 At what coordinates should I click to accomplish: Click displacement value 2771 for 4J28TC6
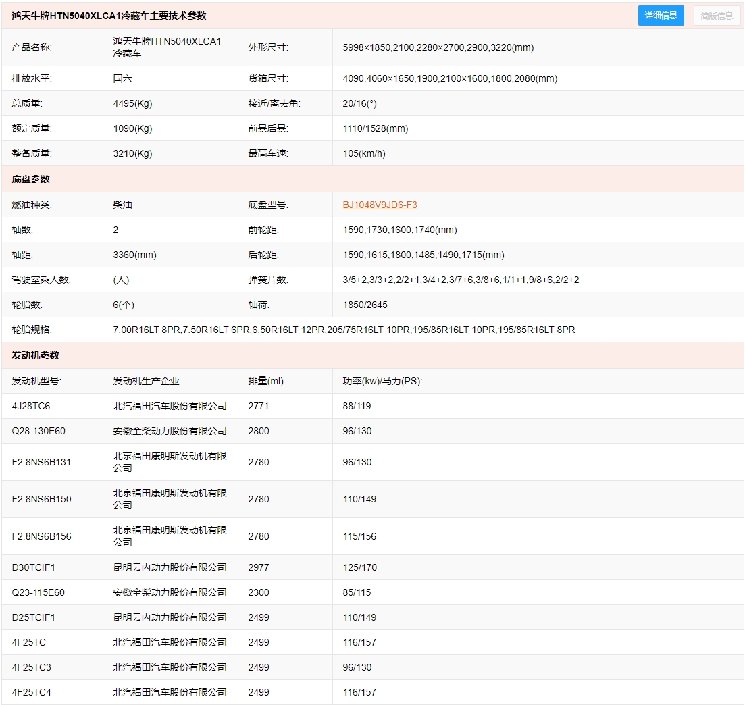click(259, 406)
